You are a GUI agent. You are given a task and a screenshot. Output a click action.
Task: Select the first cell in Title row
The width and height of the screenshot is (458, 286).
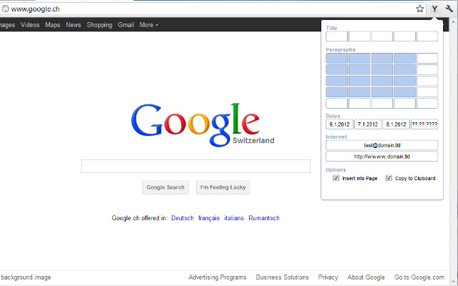(336, 36)
